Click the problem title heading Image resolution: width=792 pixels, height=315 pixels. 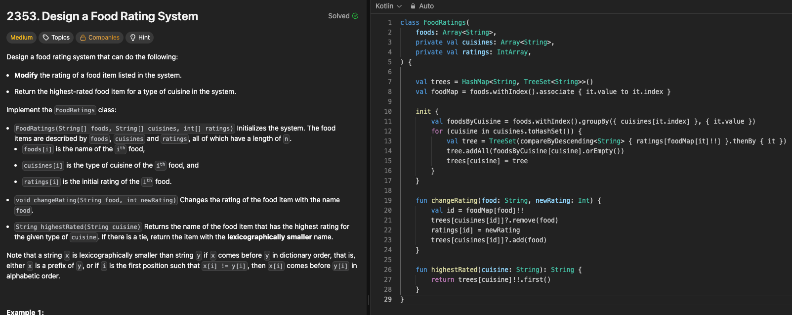[102, 16]
